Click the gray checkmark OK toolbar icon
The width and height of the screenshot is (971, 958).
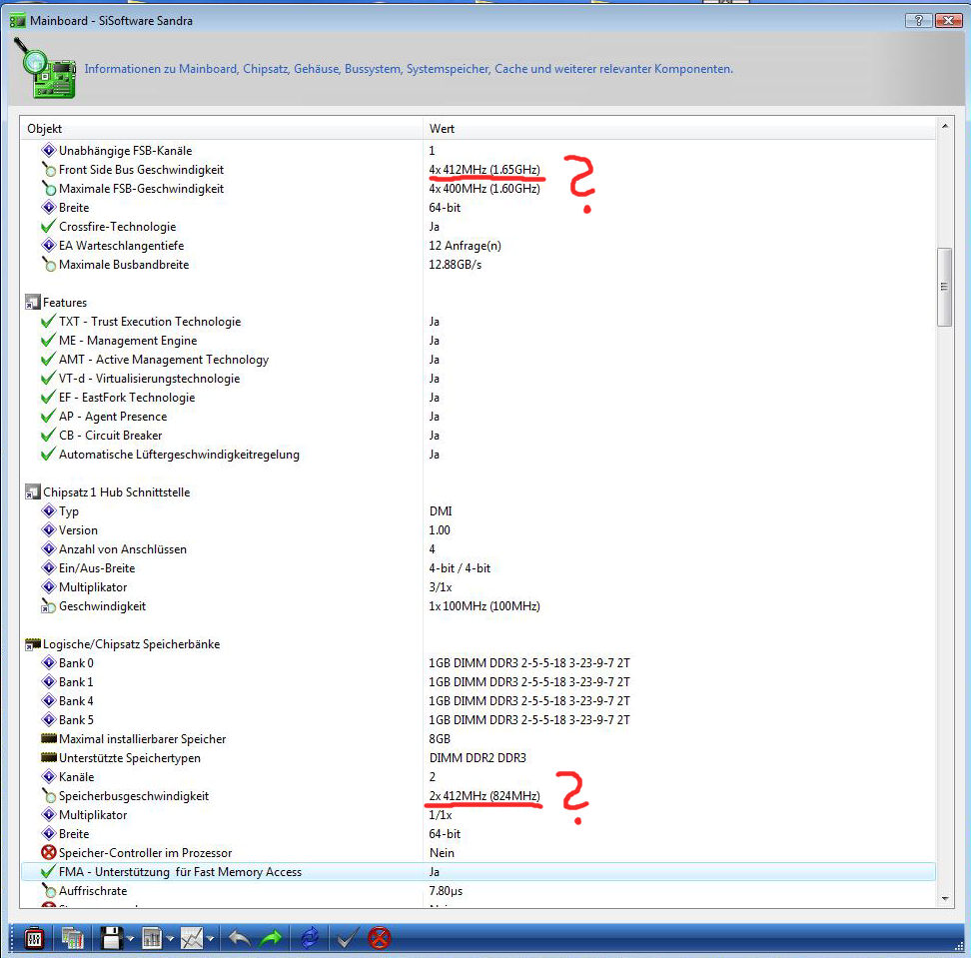[x=346, y=938]
